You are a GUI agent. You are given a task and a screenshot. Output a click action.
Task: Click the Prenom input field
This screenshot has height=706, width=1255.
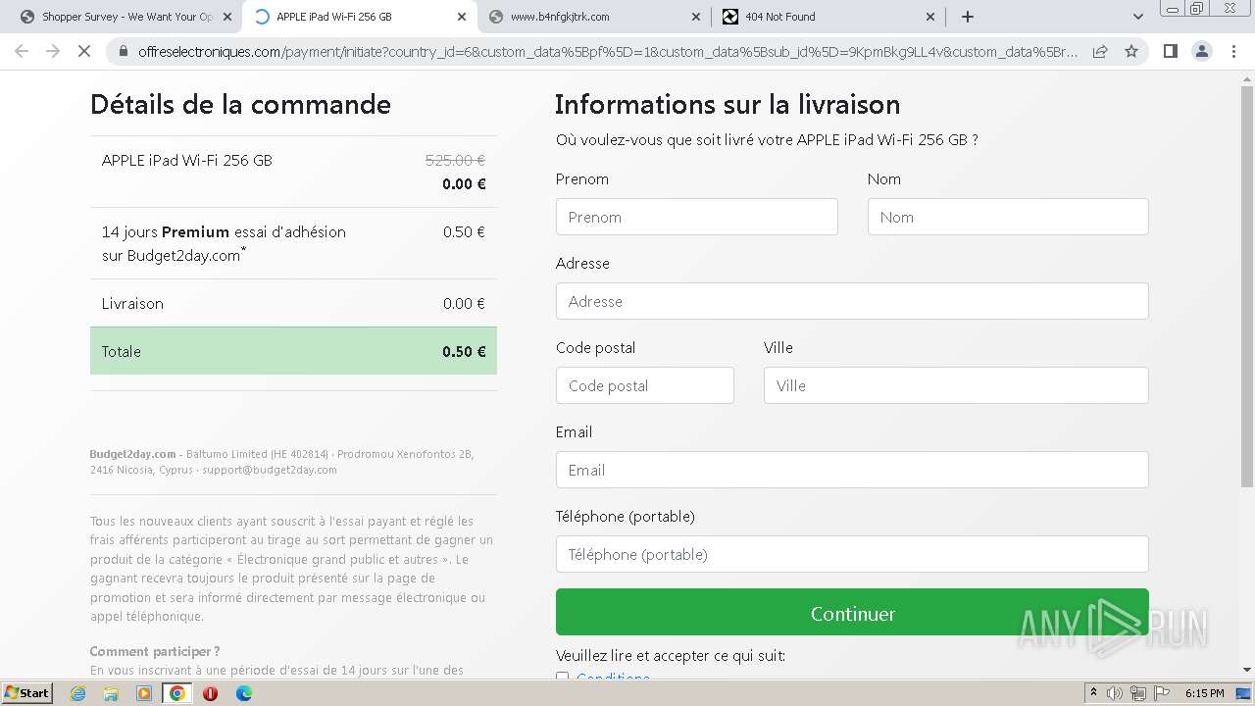pyautogui.click(x=697, y=217)
